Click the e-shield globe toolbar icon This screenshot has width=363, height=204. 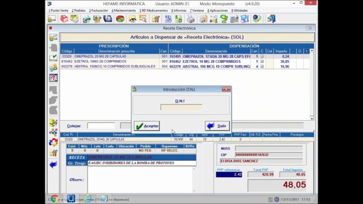[257, 19]
